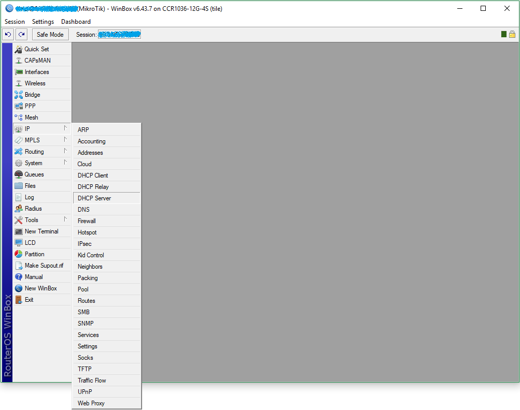Choose Traffic Flow entry
Screen dimensions: 520x410
[106, 380]
